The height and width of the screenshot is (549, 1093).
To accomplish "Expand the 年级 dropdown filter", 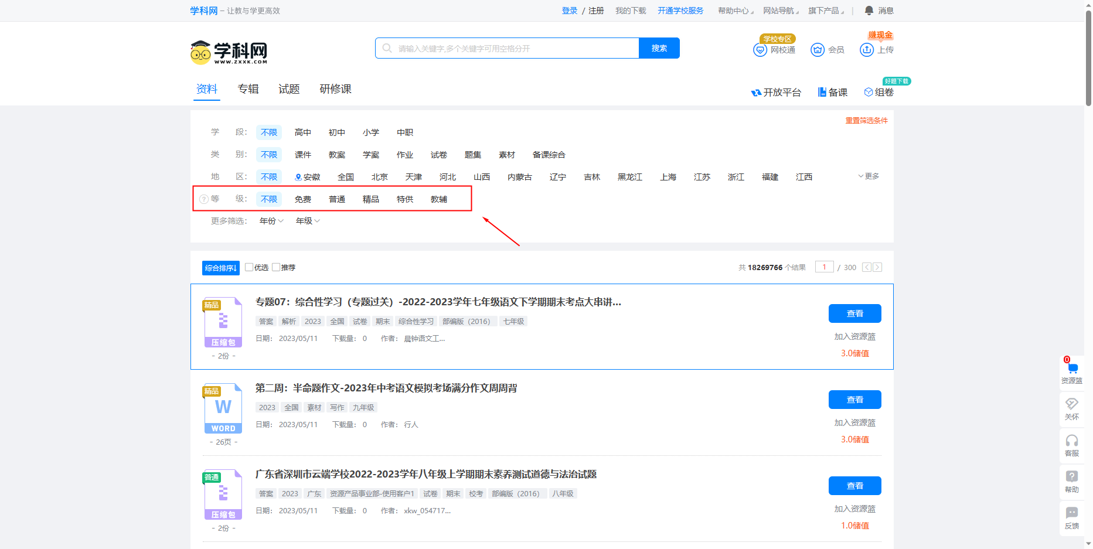I will (308, 221).
